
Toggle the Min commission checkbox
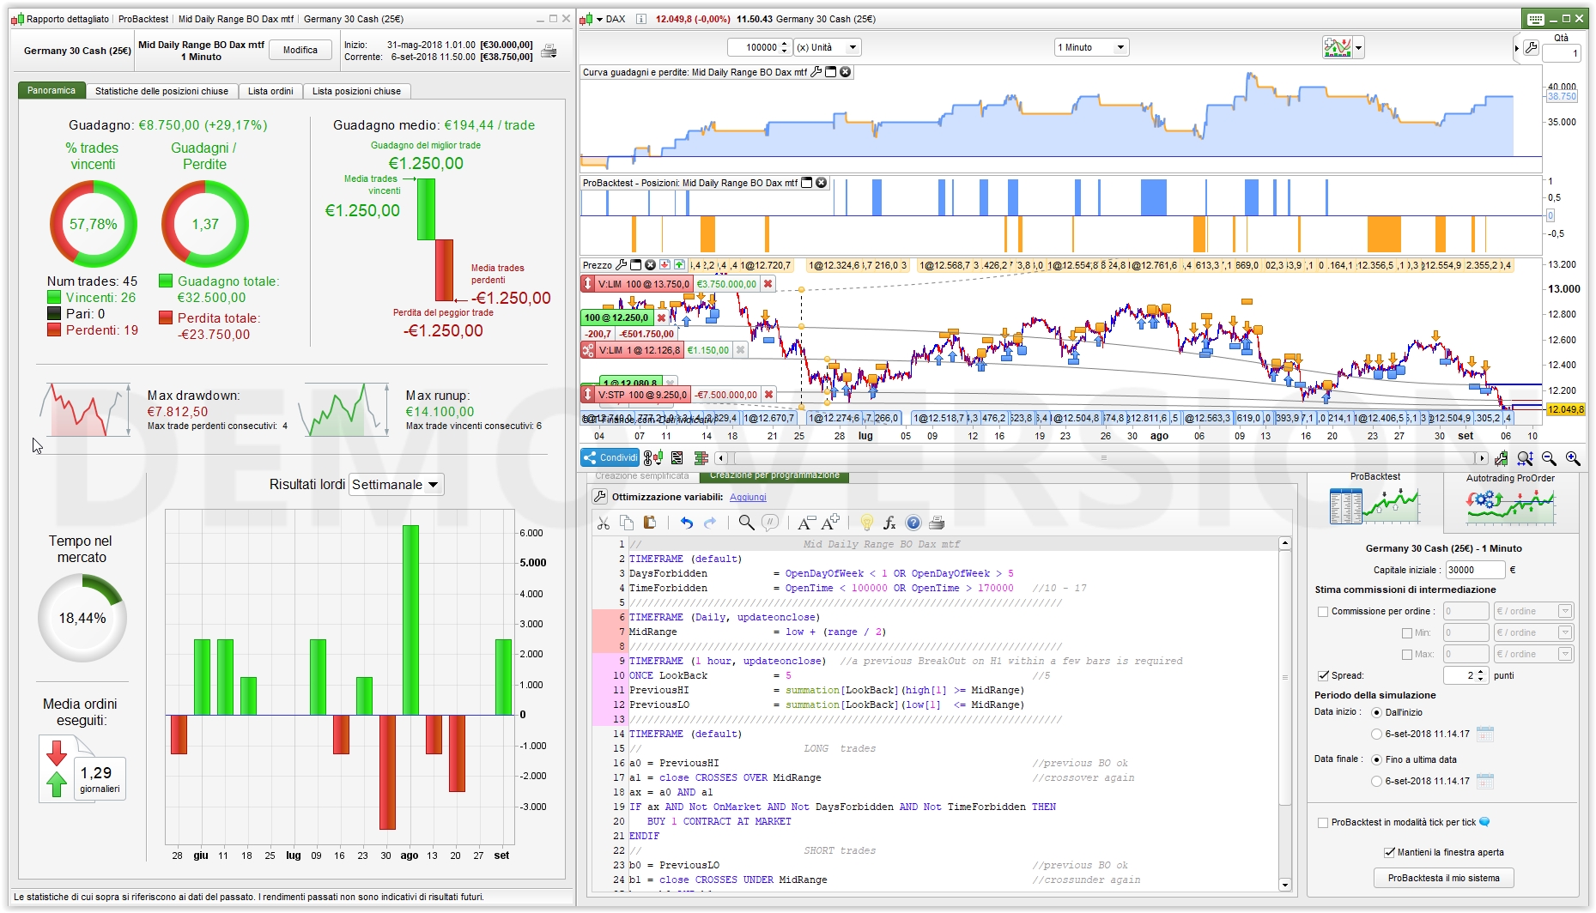click(1407, 633)
